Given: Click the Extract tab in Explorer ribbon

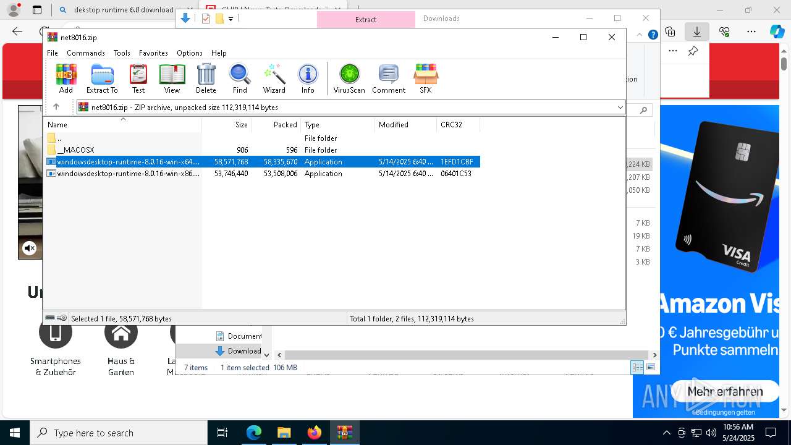Looking at the screenshot, I should 366,20.
